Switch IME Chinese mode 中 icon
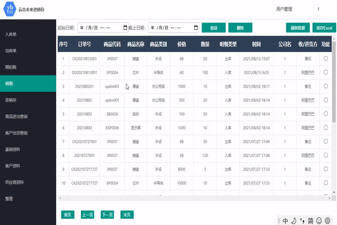This screenshot has height=225, width=337. pos(285,220)
